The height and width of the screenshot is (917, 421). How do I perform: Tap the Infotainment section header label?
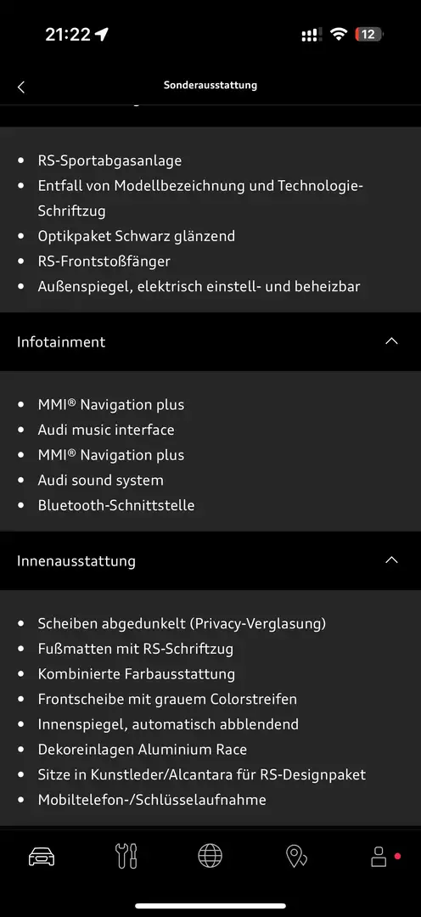[x=61, y=342]
